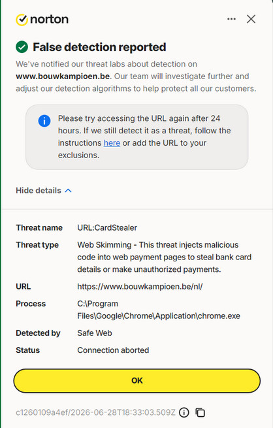Copy the event ID with the copy icon
273x428 pixels.
[201, 412]
